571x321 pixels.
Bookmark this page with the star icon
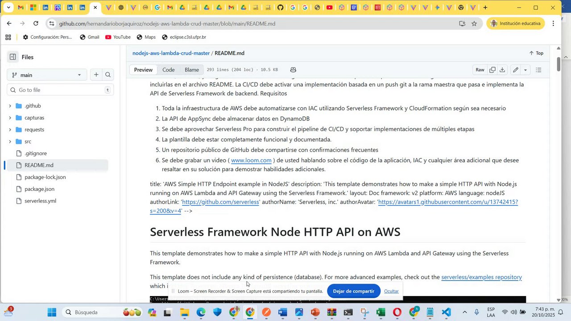[x=474, y=24]
